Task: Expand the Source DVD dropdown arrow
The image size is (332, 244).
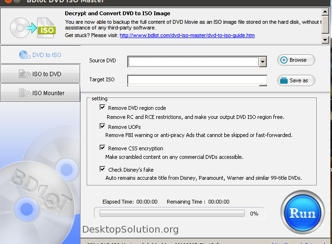Action: (262, 62)
